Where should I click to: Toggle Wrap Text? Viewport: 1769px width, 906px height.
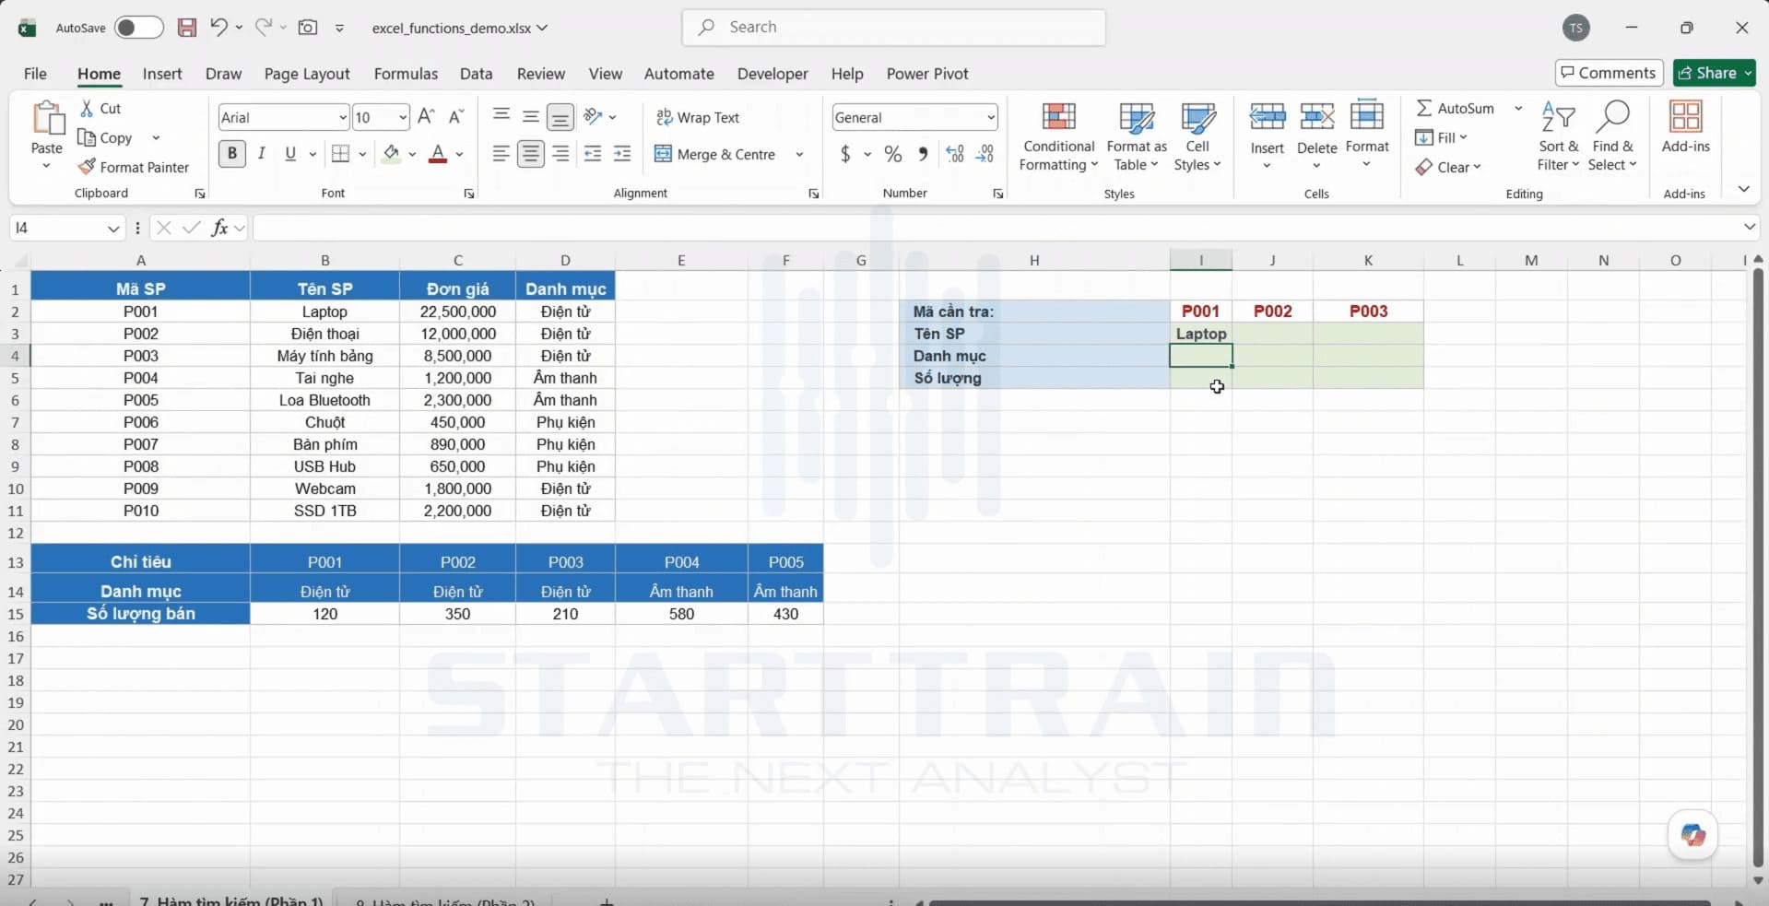(x=698, y=117)
